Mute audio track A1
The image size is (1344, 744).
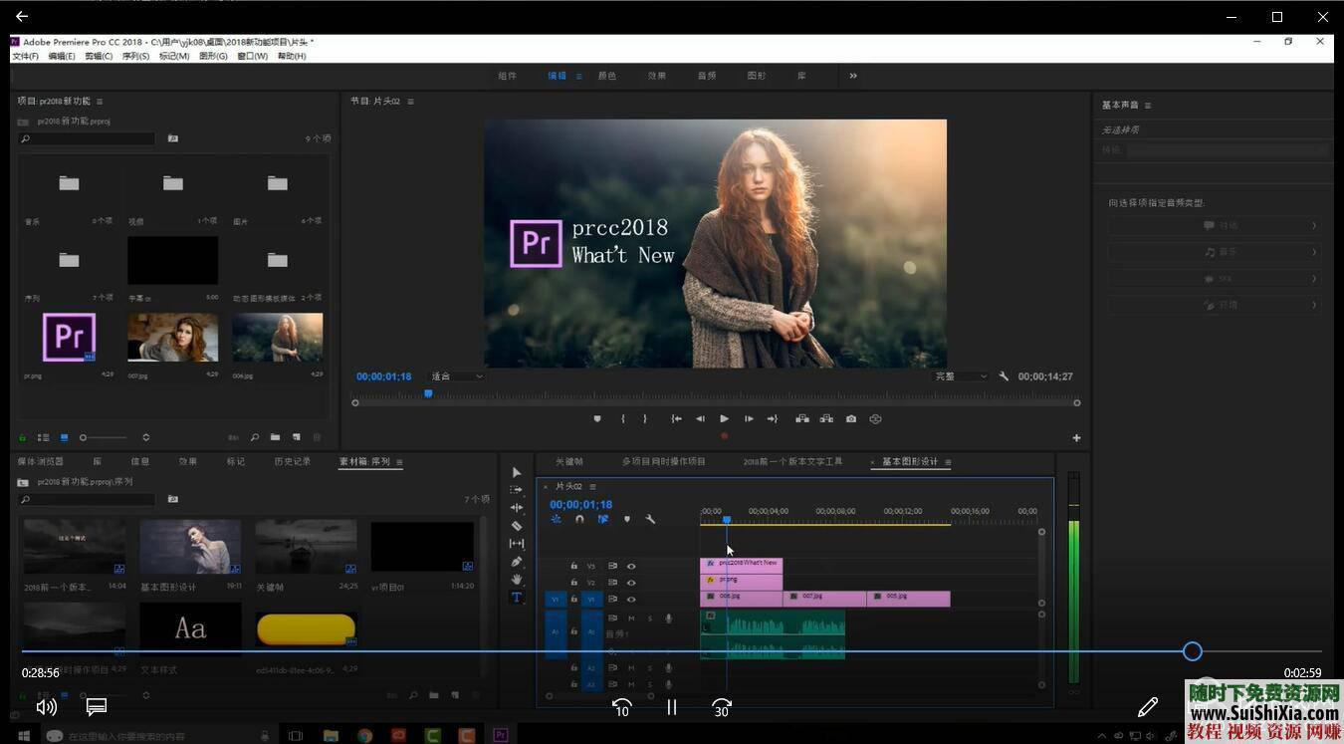click(x=631, y=619)
